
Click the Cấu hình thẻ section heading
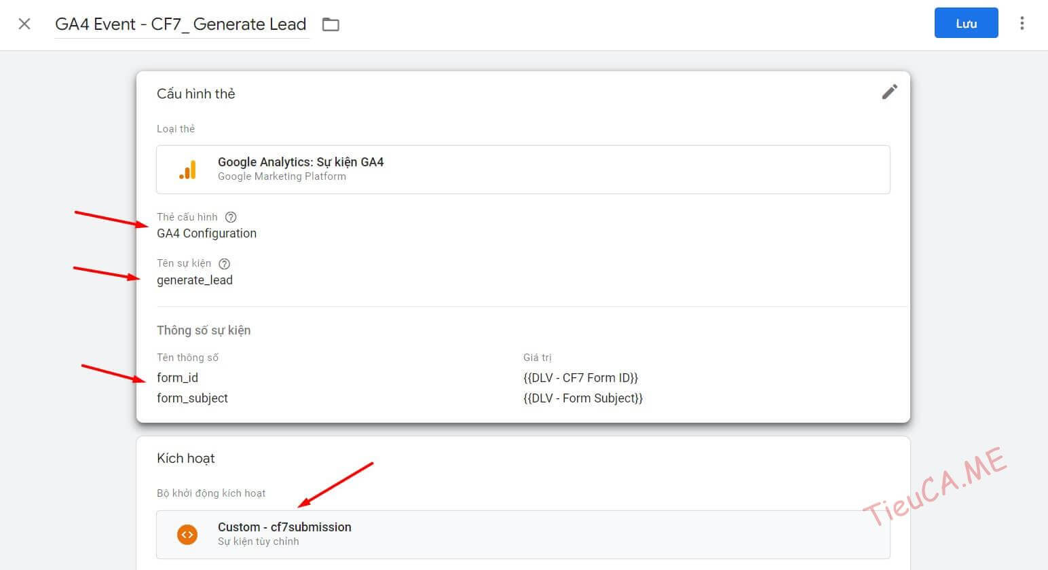[196, 94]
